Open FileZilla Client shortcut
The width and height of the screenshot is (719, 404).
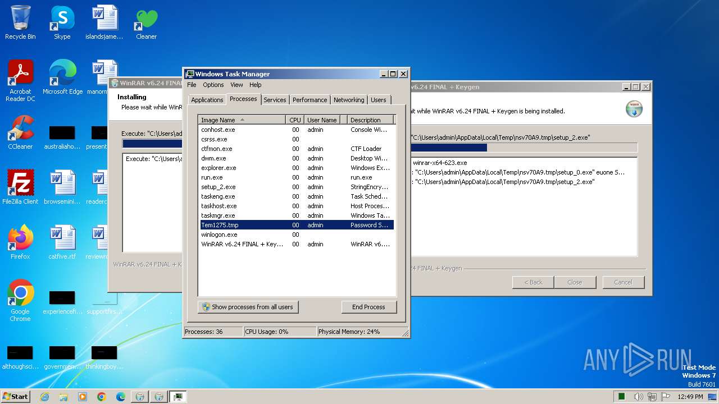click(20, 187)
